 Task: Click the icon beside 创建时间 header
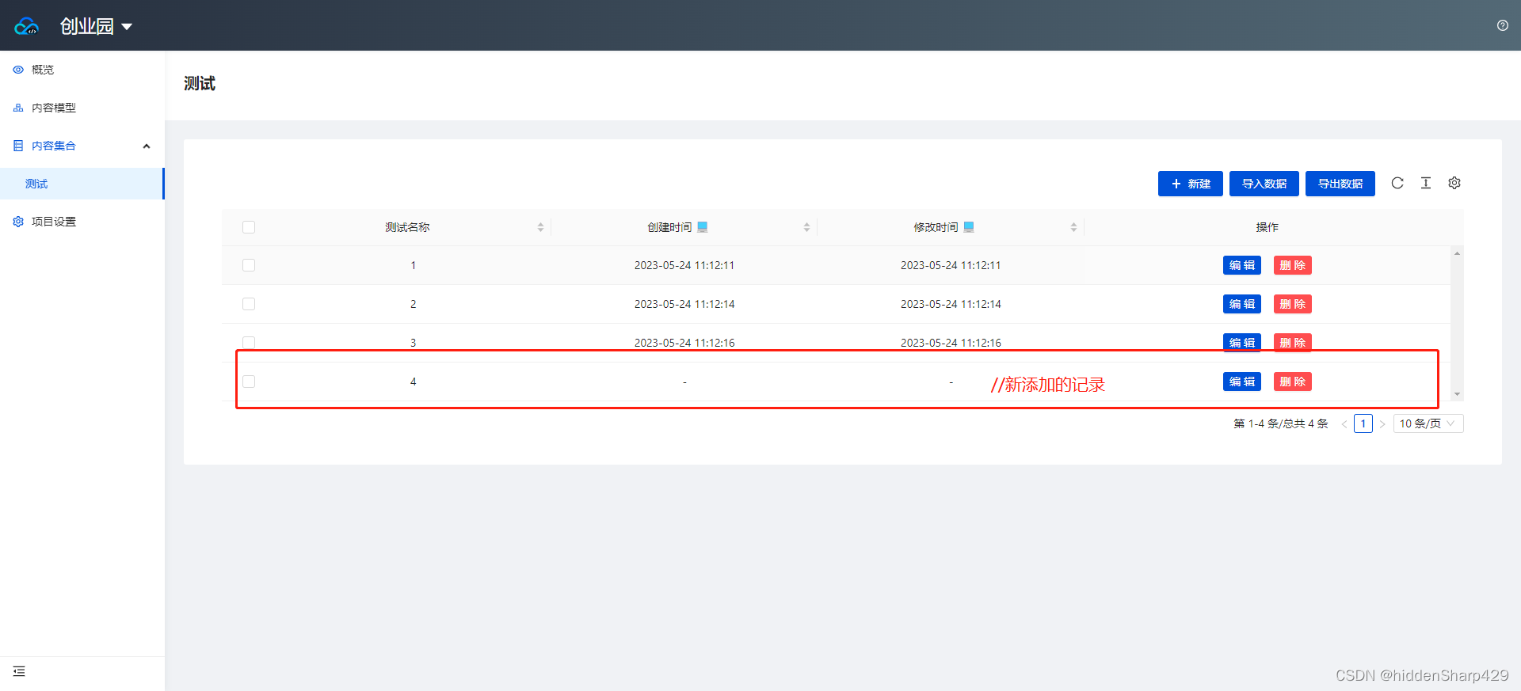coord(702,227)
